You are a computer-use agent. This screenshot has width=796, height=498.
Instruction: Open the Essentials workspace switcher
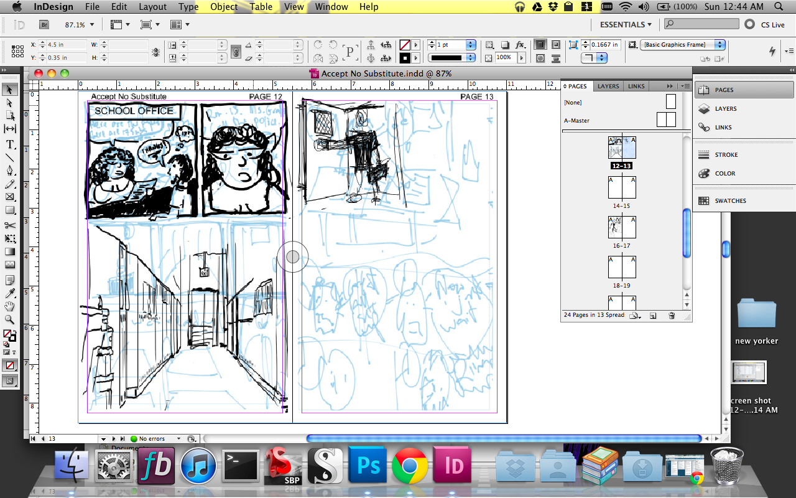[626, 24]
